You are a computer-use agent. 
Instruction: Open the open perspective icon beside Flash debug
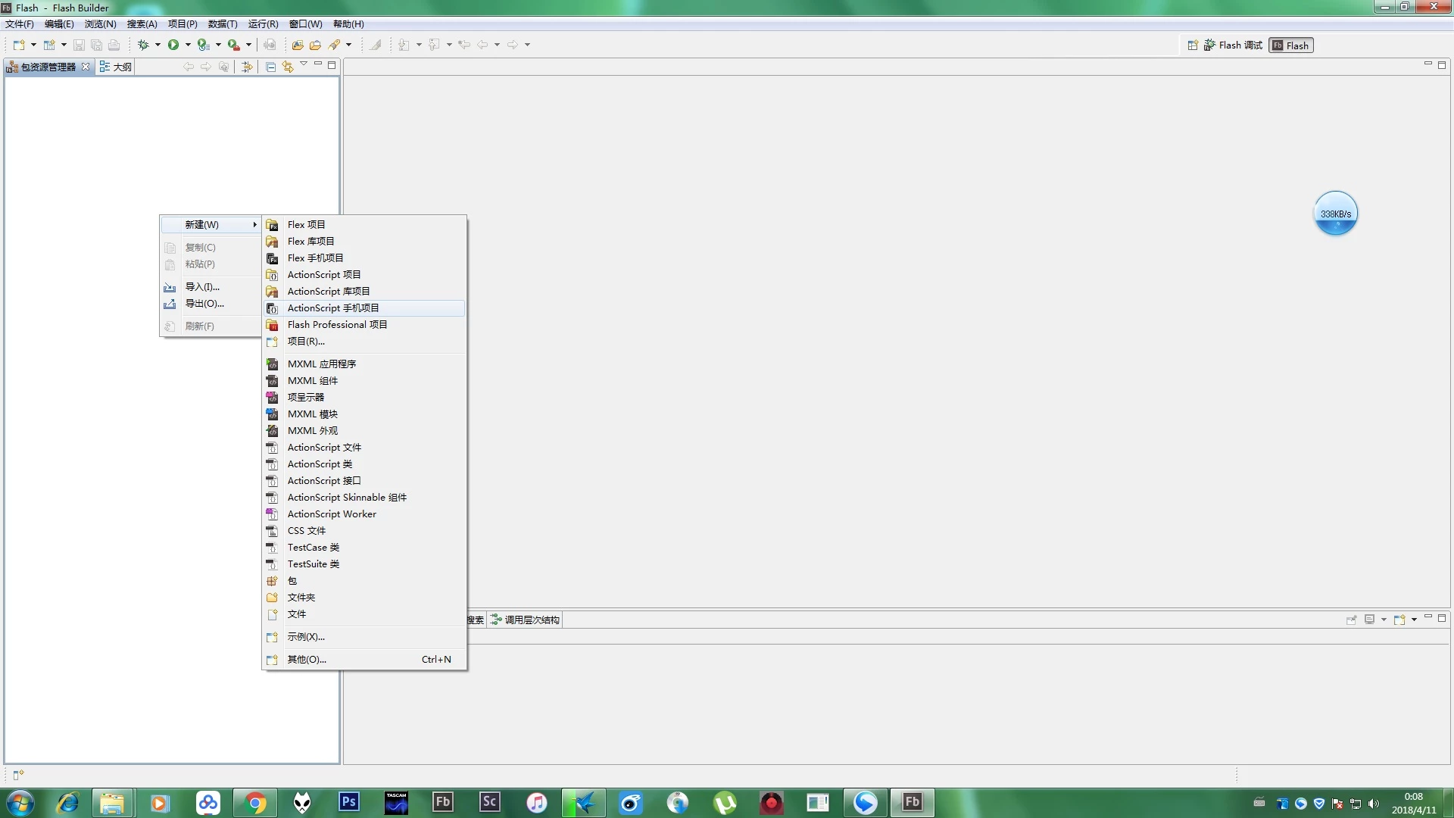[x=1193, y=45]
